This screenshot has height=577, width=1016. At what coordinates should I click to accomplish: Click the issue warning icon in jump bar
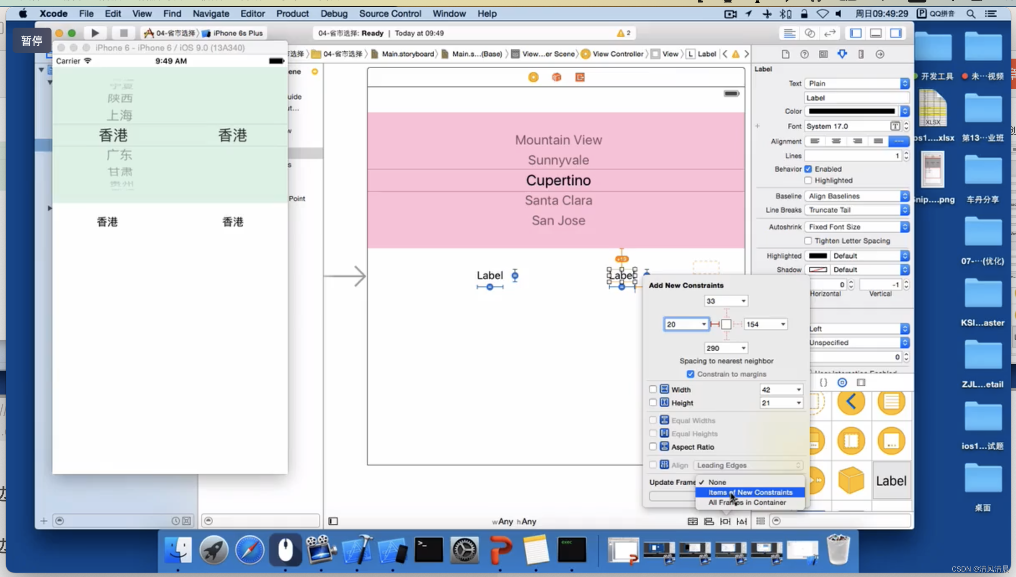(x=735, y=54)
